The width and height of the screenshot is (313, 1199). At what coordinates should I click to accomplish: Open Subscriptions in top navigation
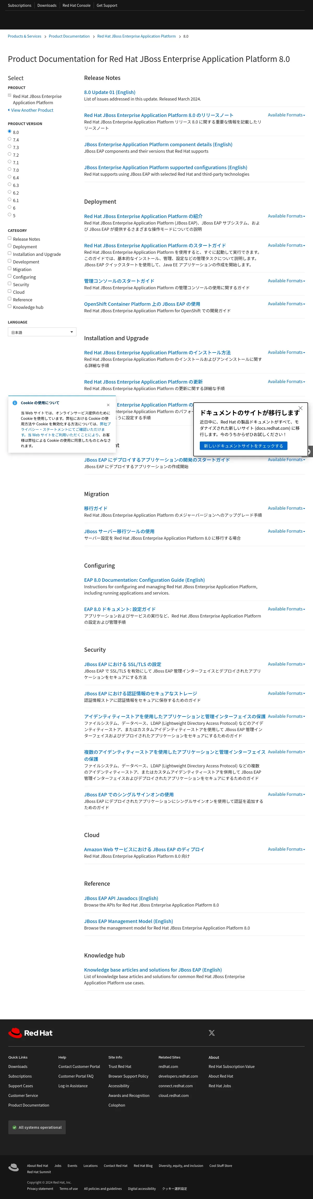click(x=20, y=5)
